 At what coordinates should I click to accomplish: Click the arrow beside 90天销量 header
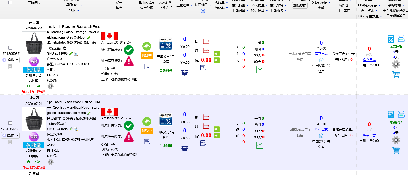point(267,11)
